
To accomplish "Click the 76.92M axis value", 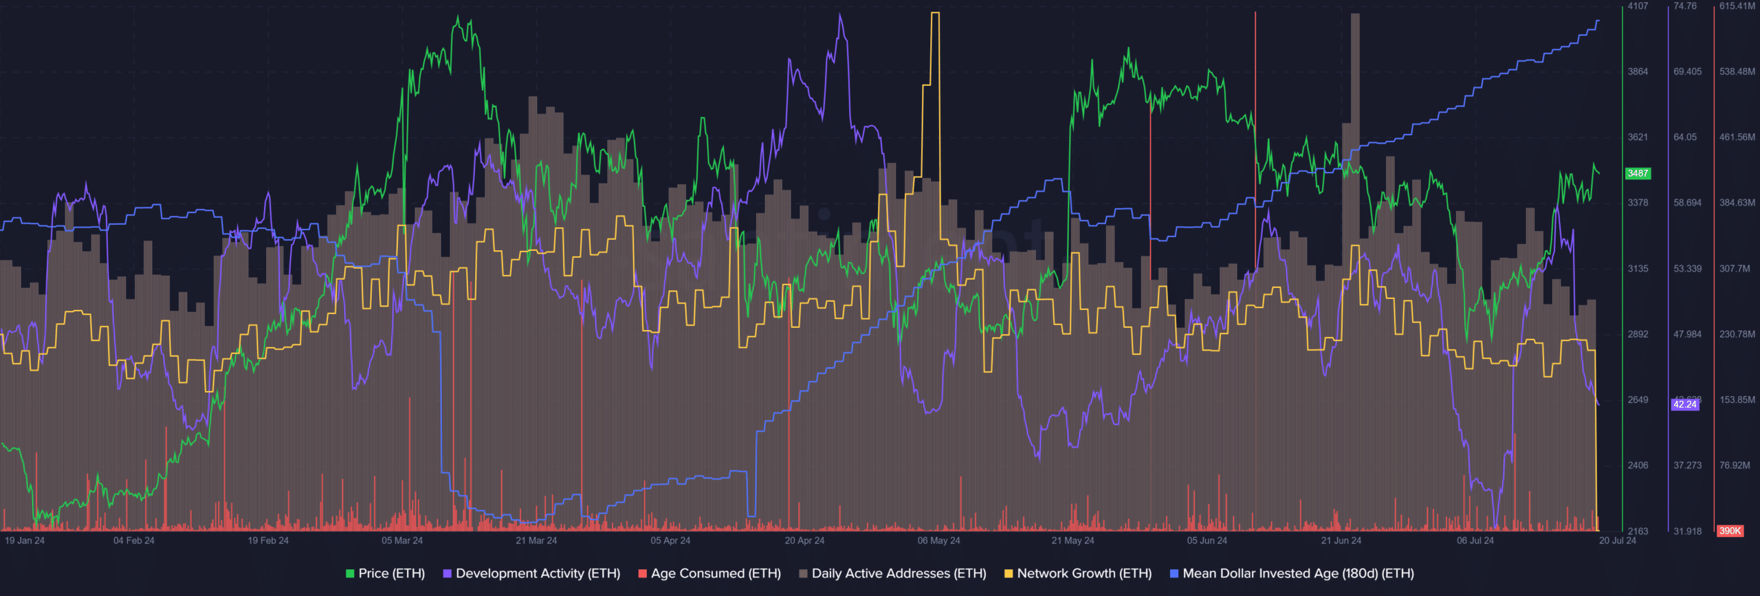I will point(1735,465).
